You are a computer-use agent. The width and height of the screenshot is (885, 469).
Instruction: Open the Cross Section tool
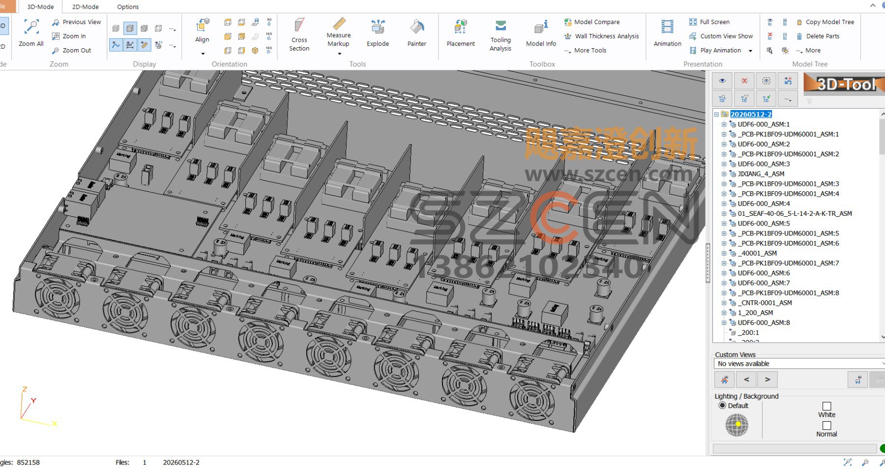click(299, 34)
